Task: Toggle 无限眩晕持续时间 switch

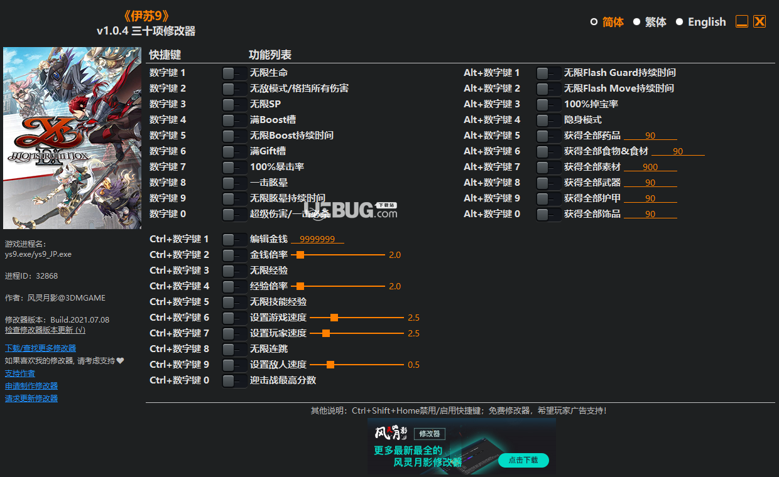Action: pos(234,199)
